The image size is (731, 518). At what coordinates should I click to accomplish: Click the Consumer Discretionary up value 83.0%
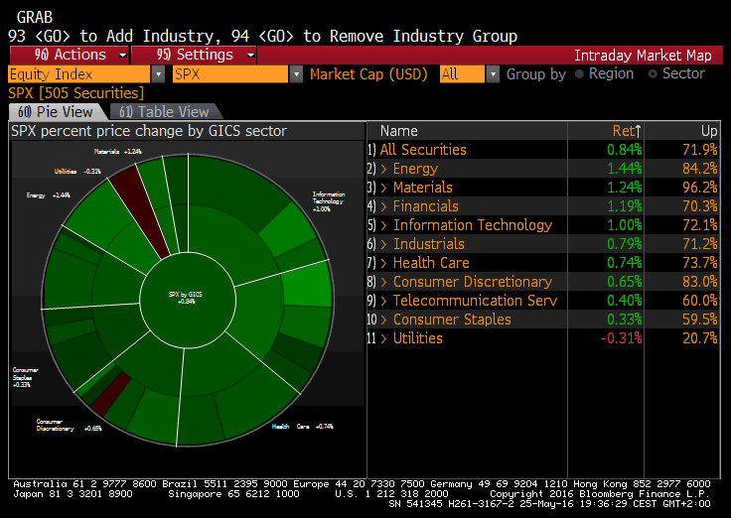pos(700,282)
